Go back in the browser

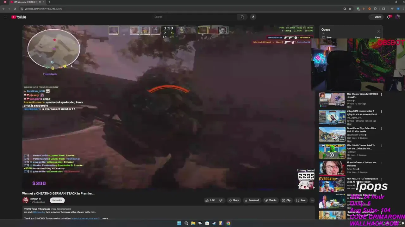pyautogui.click(x=3, y=9)
